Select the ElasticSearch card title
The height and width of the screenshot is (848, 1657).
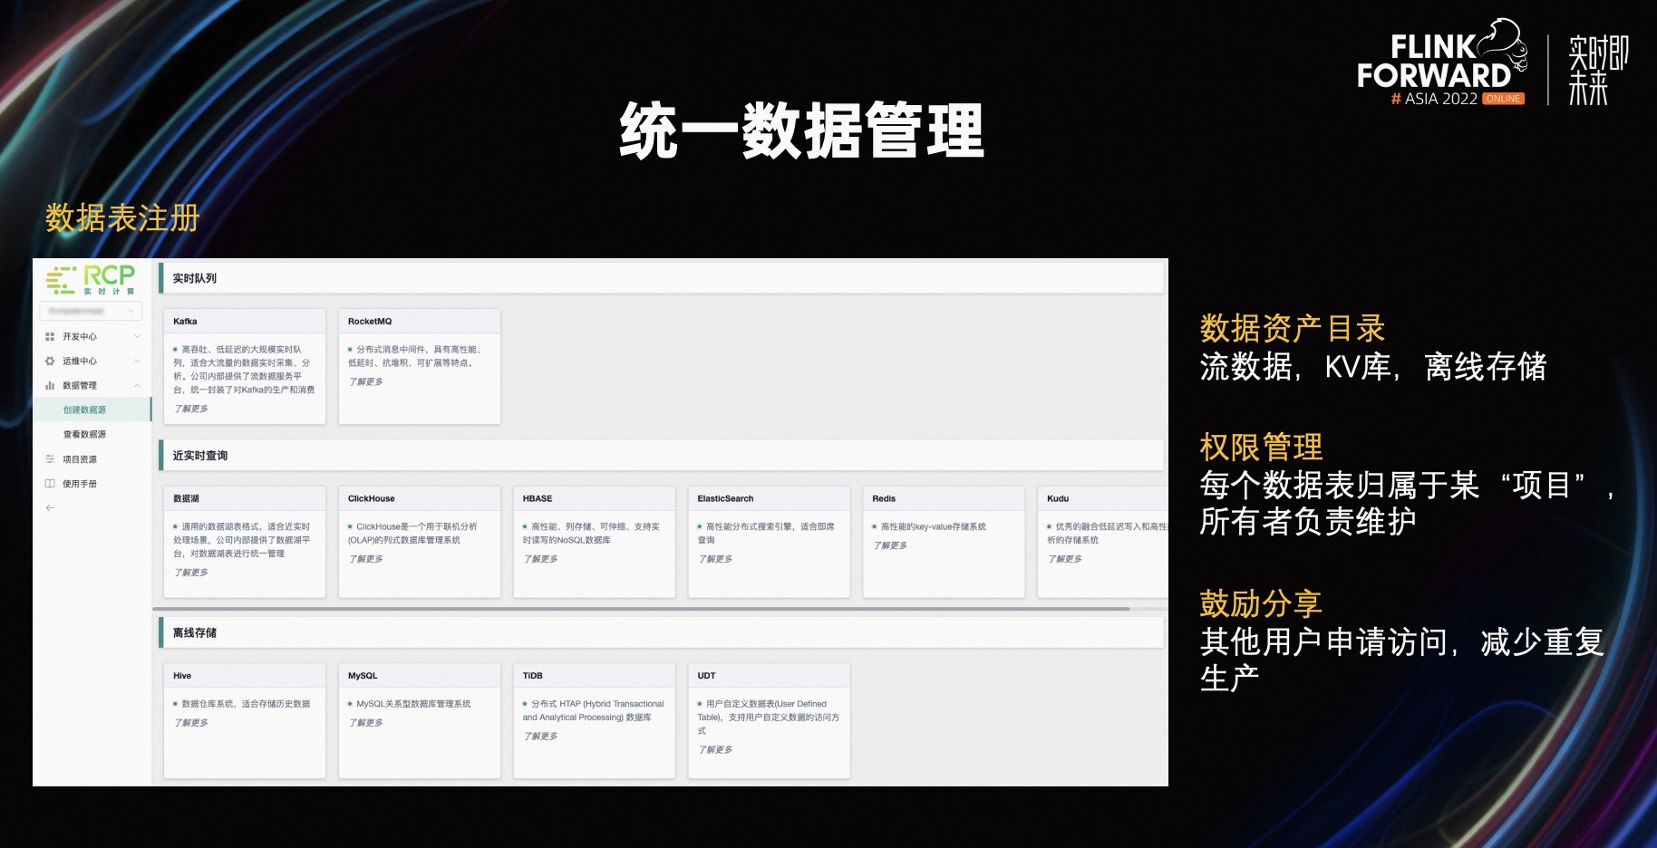point(725,499)
